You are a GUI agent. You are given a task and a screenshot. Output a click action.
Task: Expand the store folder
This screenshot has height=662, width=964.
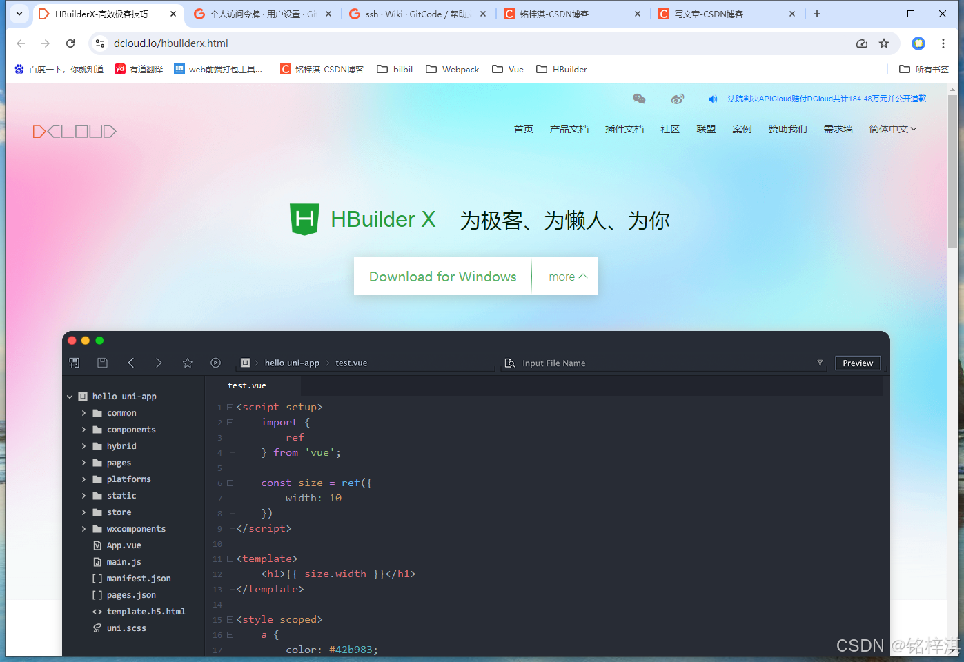click(84, 512)
